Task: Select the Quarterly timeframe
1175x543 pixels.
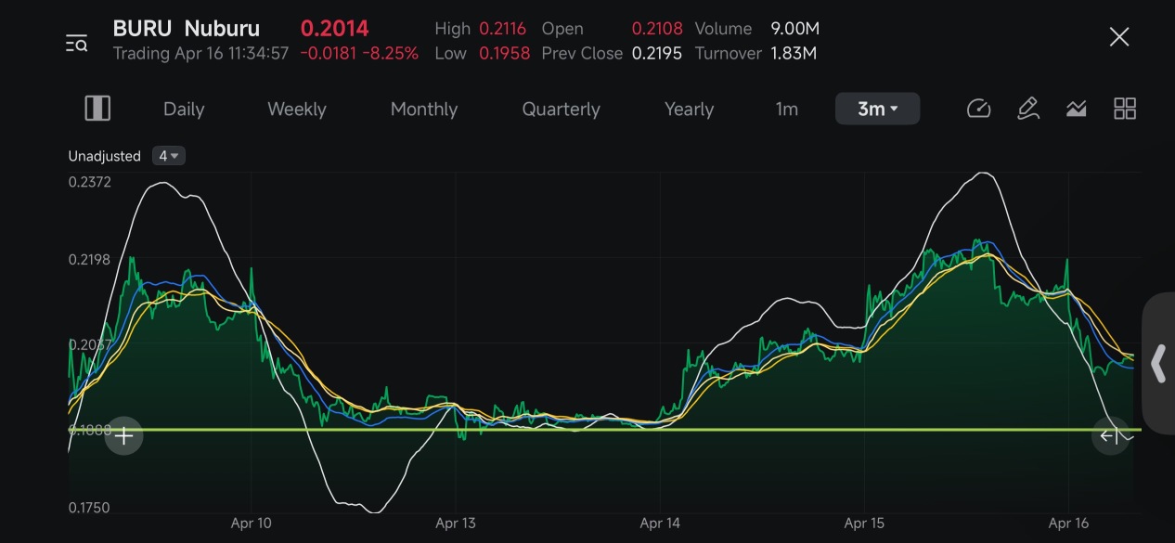Action: point(562,109)
